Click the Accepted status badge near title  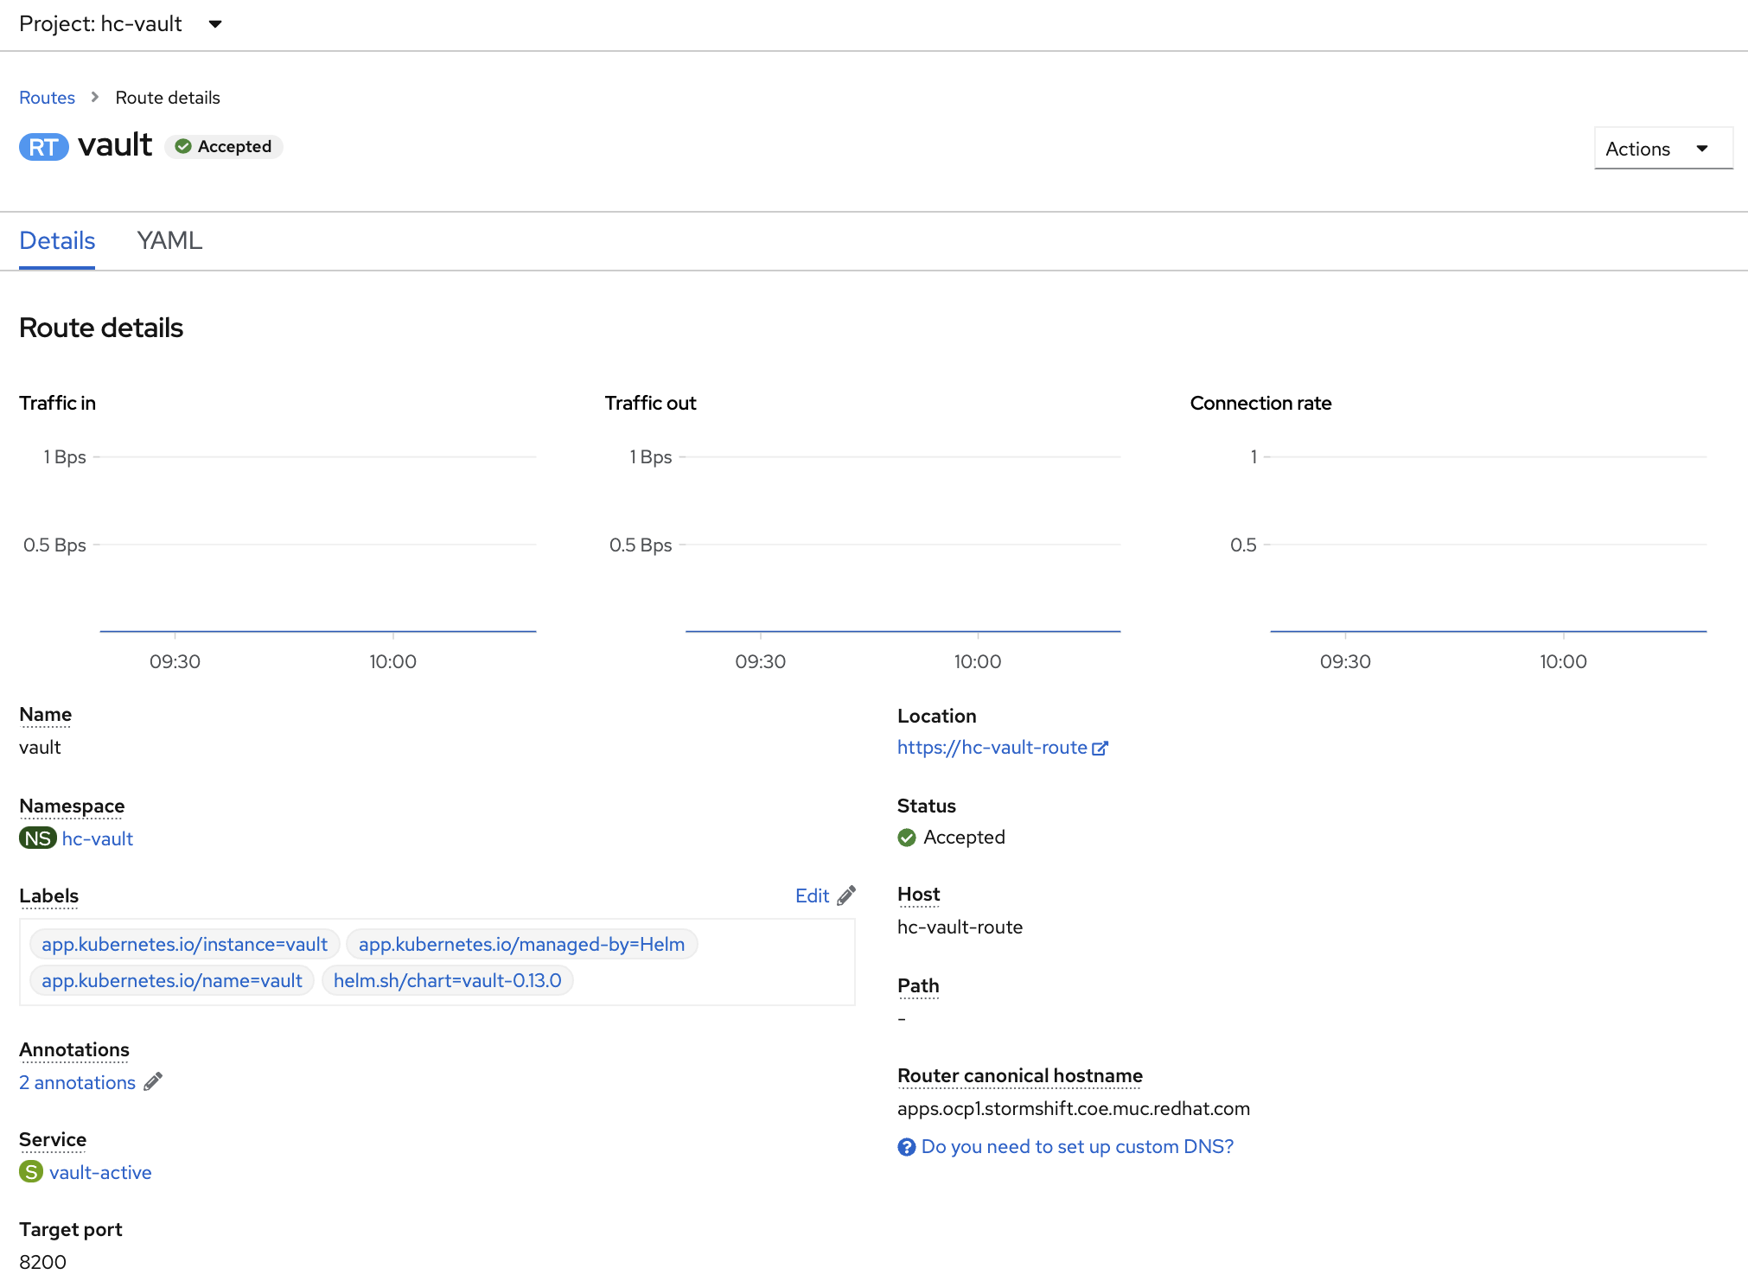[x=224, y=147]
